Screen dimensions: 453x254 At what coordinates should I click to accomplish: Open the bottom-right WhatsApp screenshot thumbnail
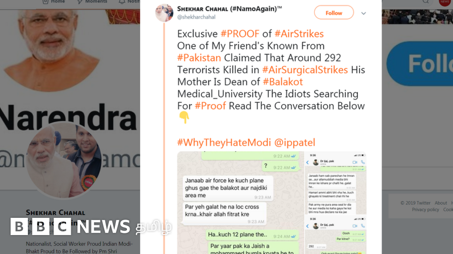click(x=336, y=235)
